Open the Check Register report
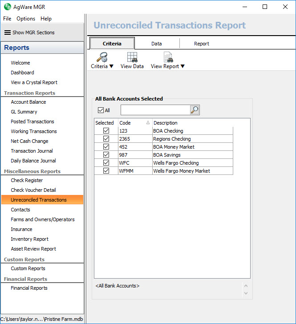The height and width of the screenshot is (324, 296). tap(27, 180)
